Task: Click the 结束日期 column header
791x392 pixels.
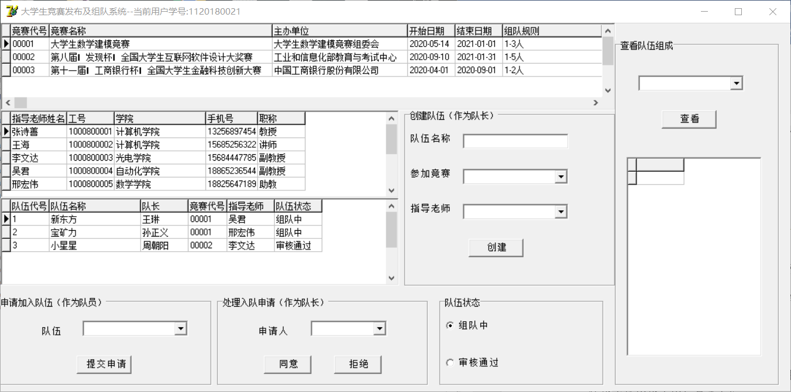Action: pyautogui.click(x=479, y=31)
